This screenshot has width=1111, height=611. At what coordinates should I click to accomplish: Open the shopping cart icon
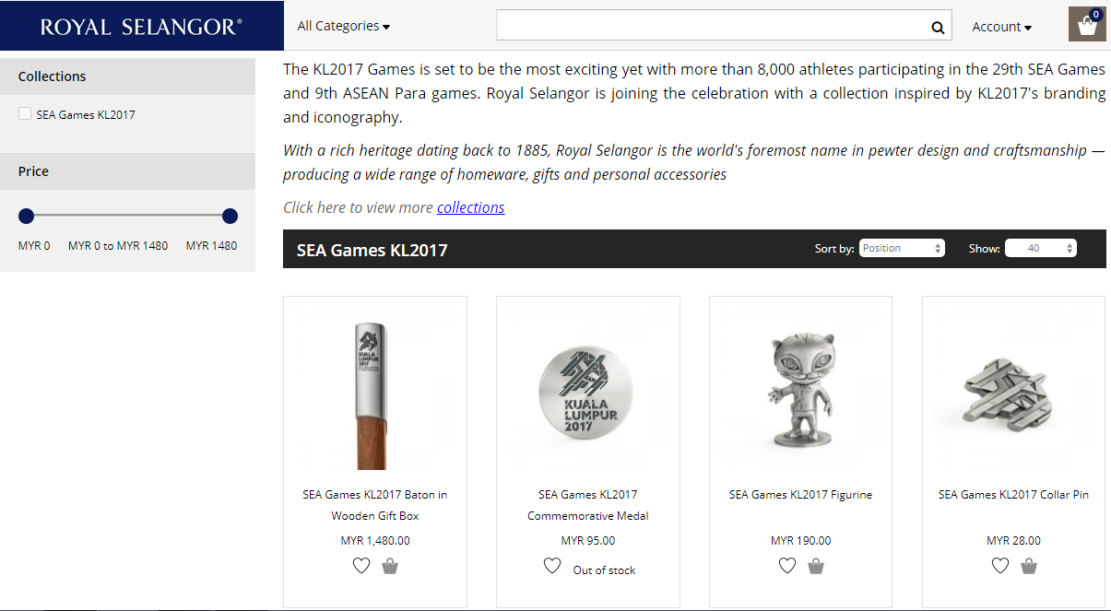[x=1087, y=25]
